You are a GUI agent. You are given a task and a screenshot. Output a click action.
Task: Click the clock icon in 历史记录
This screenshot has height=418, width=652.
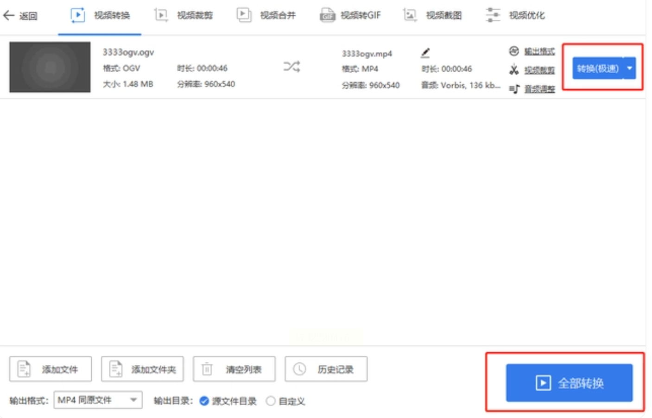pyautogui.click(x=299, y=369)
